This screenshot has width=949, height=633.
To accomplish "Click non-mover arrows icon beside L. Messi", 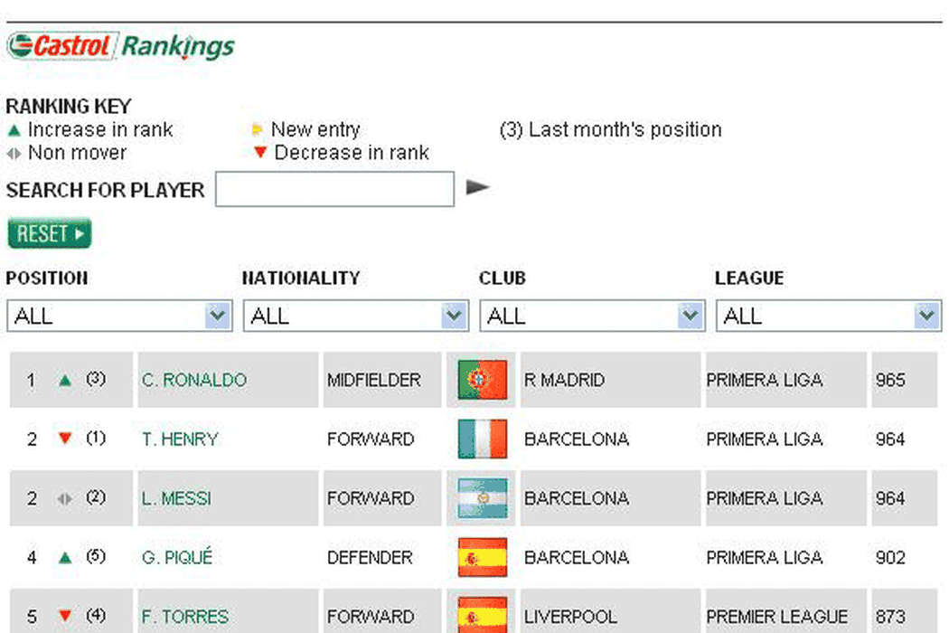I will pos(64,499).
